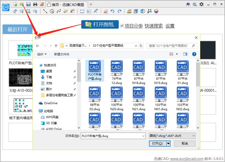Viewport: 225px width, 162px height.
Task: Click the 3D cube view icon
Action: pyautogui.click(x=136, y=11)
